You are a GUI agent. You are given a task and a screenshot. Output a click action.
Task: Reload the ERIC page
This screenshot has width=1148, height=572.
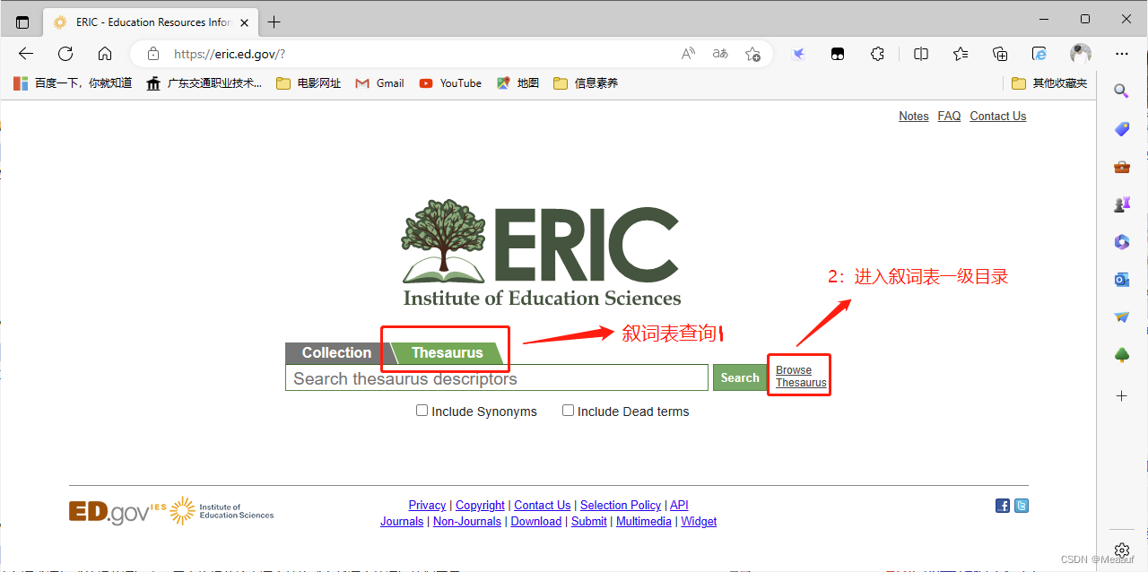65,54
